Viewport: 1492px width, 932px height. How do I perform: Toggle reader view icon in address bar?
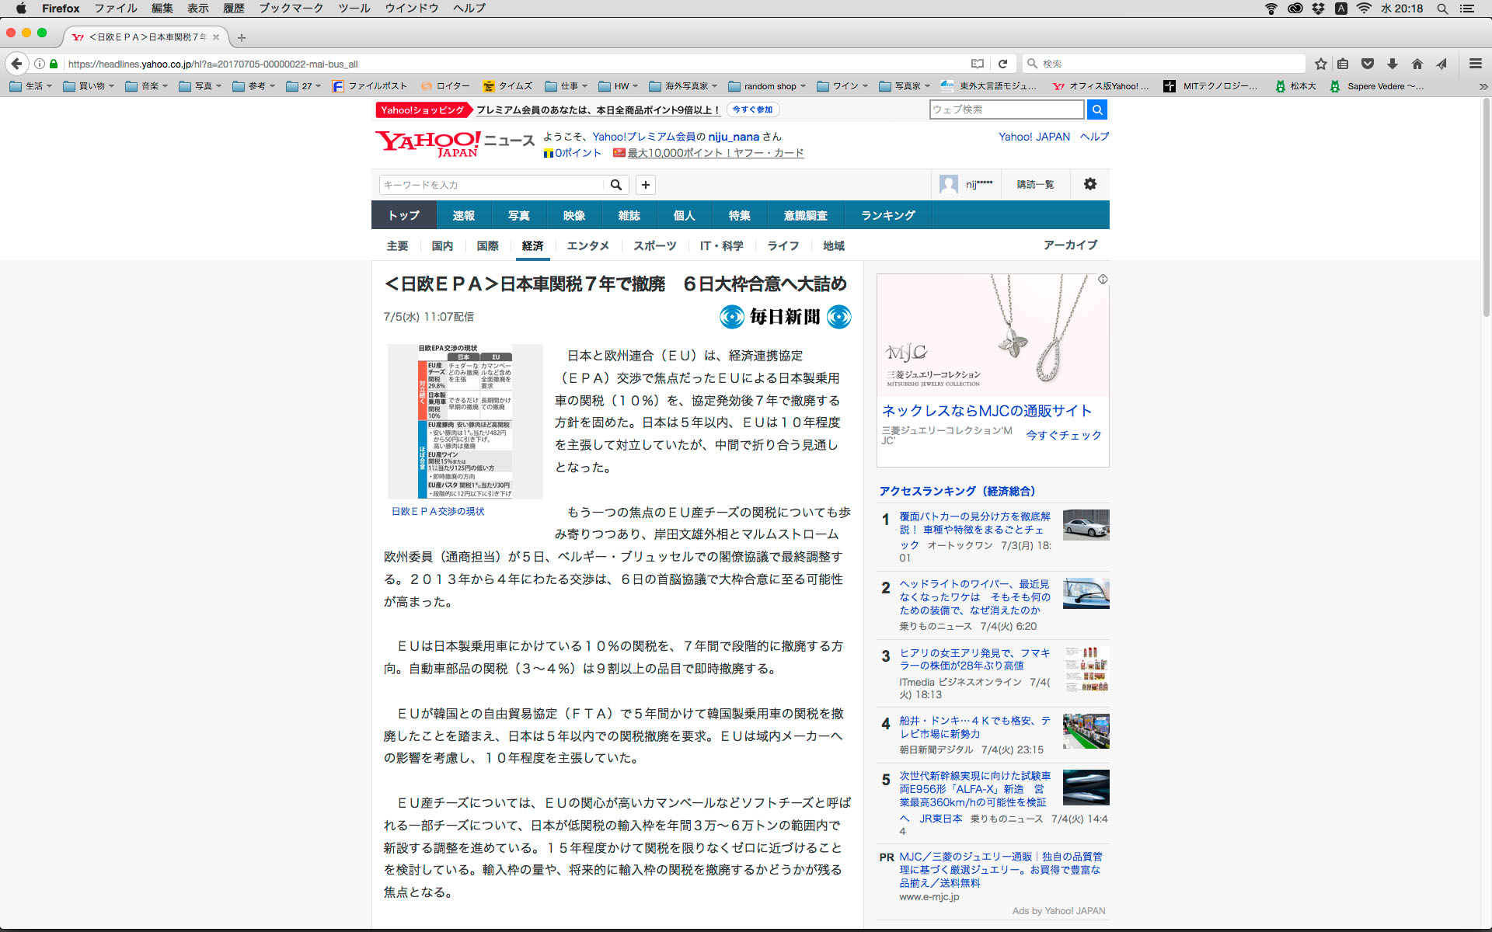(978, 64)
